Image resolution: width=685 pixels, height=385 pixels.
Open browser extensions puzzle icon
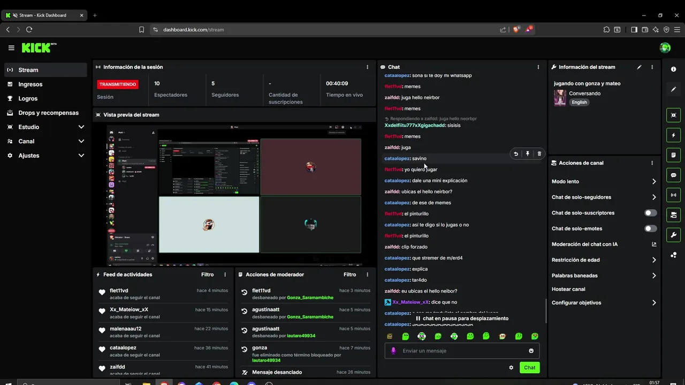click(606, 29)
